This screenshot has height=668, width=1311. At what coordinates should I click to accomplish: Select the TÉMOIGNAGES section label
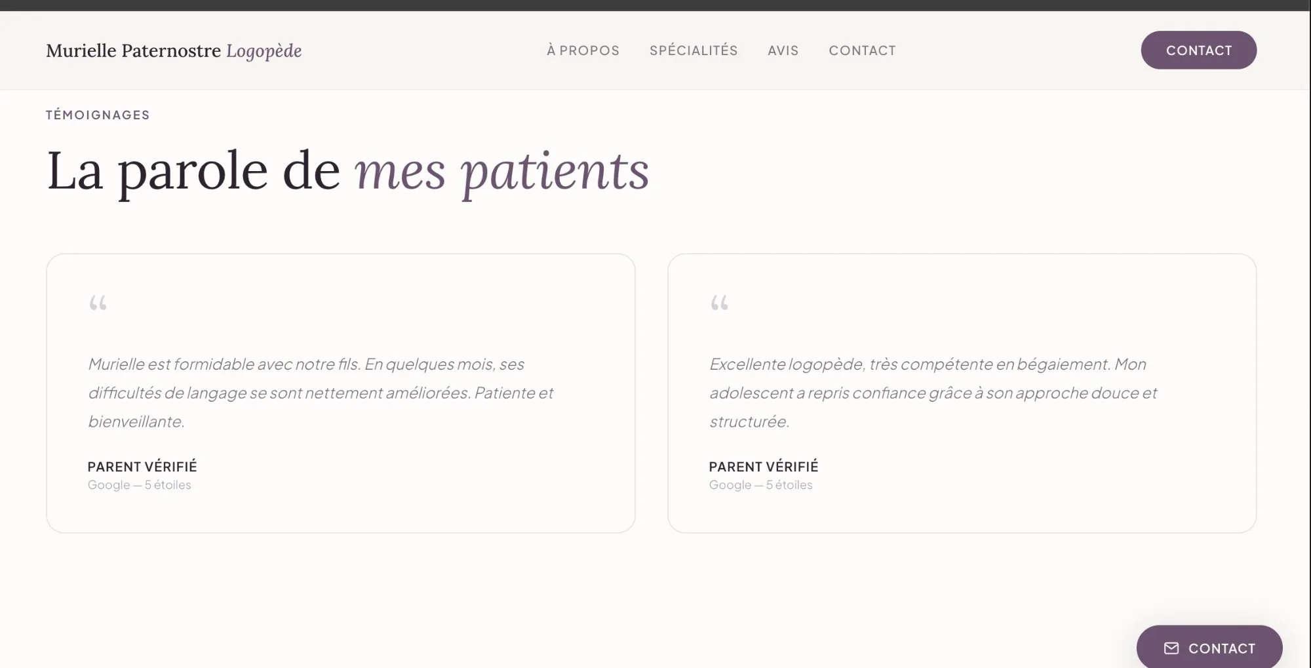coord(97,115)
